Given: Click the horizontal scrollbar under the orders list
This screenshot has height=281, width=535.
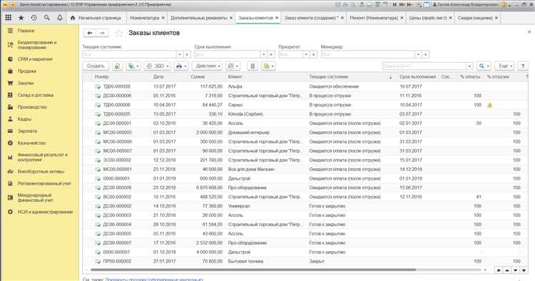Looking at the screenshot, I should coord(251,270).
